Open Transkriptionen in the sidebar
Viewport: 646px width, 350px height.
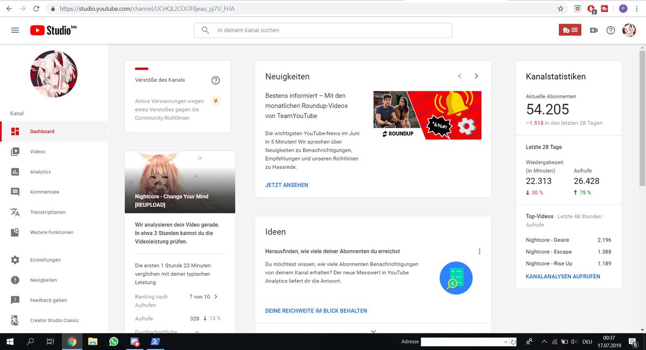coord(54,212)
